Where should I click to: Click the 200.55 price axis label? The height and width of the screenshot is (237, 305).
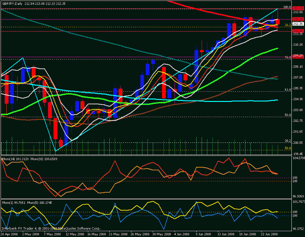pyautogui.click(x=298, y=143)
